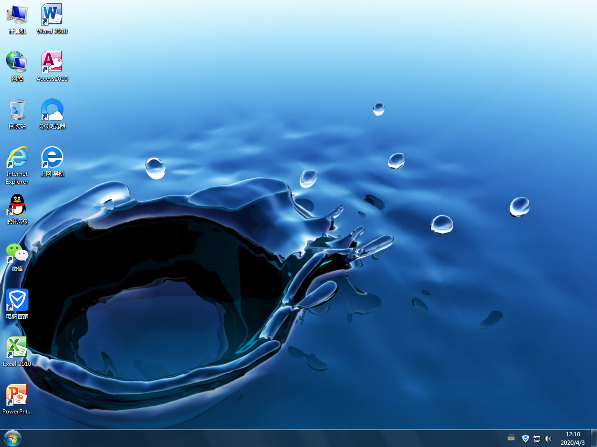Select the 回收站 Recycle Bin icon
The image size is (597, 447).
point(17,110)
